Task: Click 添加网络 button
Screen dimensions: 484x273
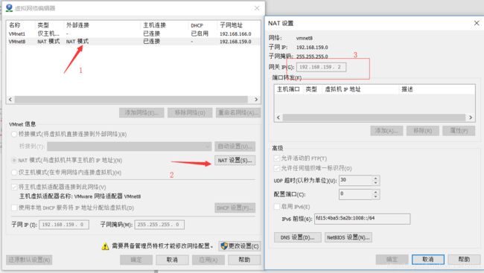Action: tap(141, 112)
